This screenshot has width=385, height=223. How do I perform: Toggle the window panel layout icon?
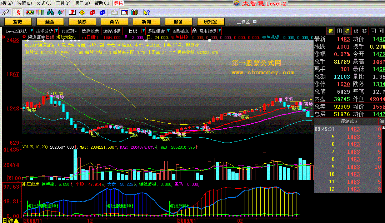125,12
